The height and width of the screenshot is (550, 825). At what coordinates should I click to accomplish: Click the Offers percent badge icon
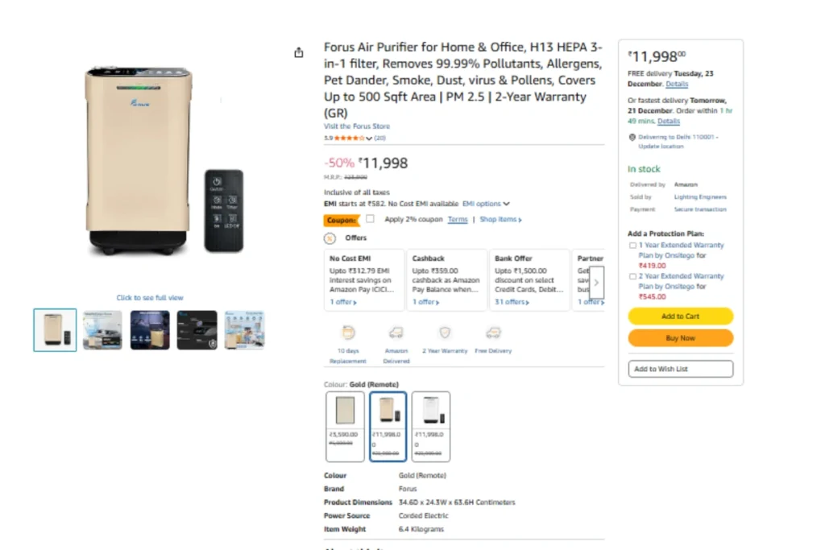click(x=330, y=238)
